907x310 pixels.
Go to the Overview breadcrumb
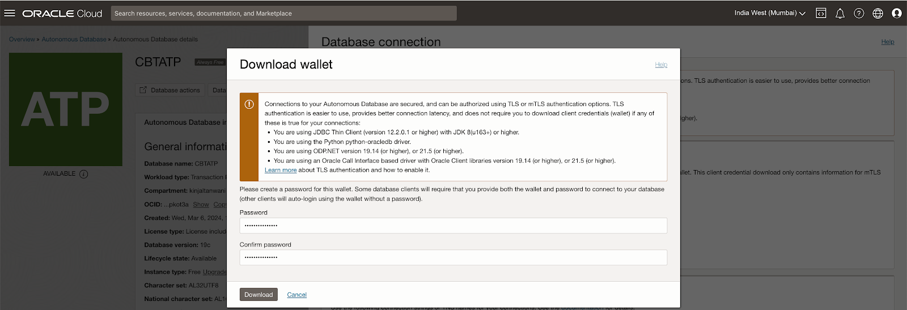(22, 39)
